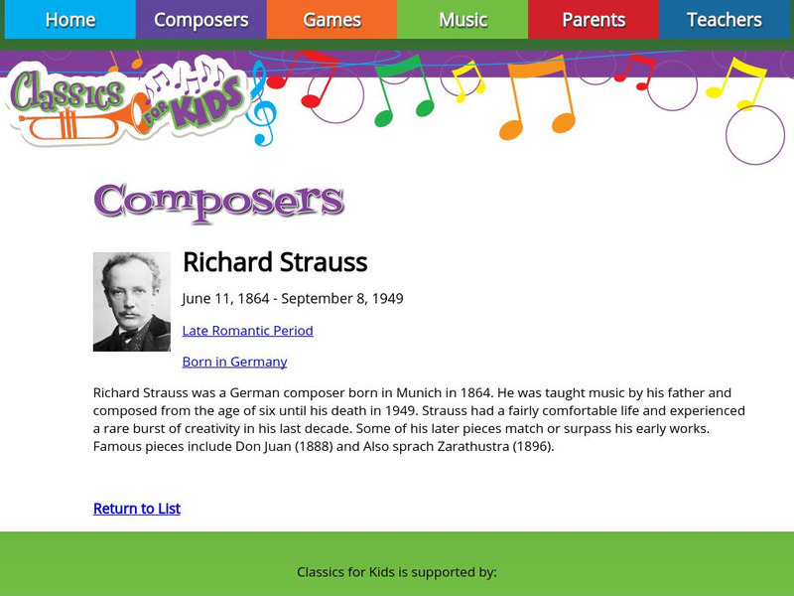Viewport: 794px width, 596px height.
Task: Open the Music section
Action: coord(463,19)
